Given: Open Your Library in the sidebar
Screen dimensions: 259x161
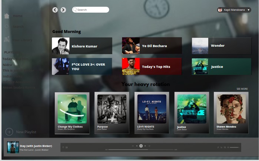Looking at the screenshot, I should 22,40.
